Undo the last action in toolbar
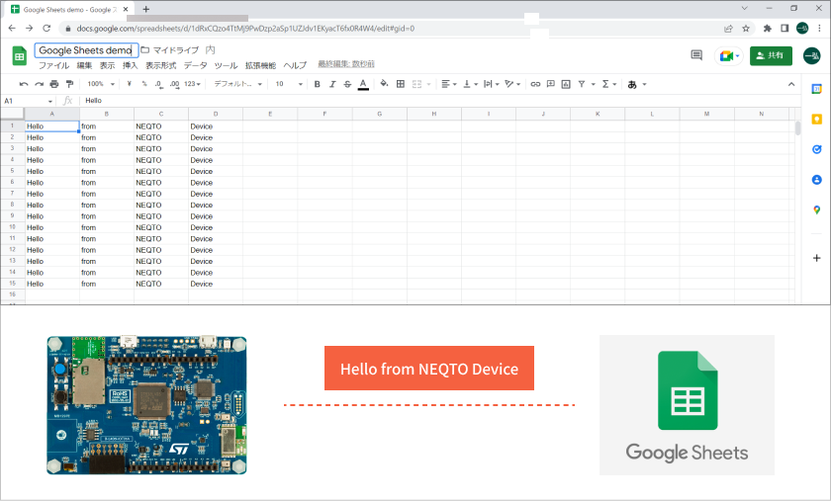This screenshot has height=501, width=831. [x=24, y=84]
